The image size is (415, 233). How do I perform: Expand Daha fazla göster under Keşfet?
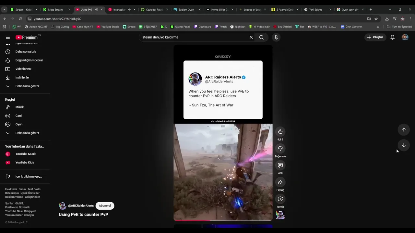(25, 133)
